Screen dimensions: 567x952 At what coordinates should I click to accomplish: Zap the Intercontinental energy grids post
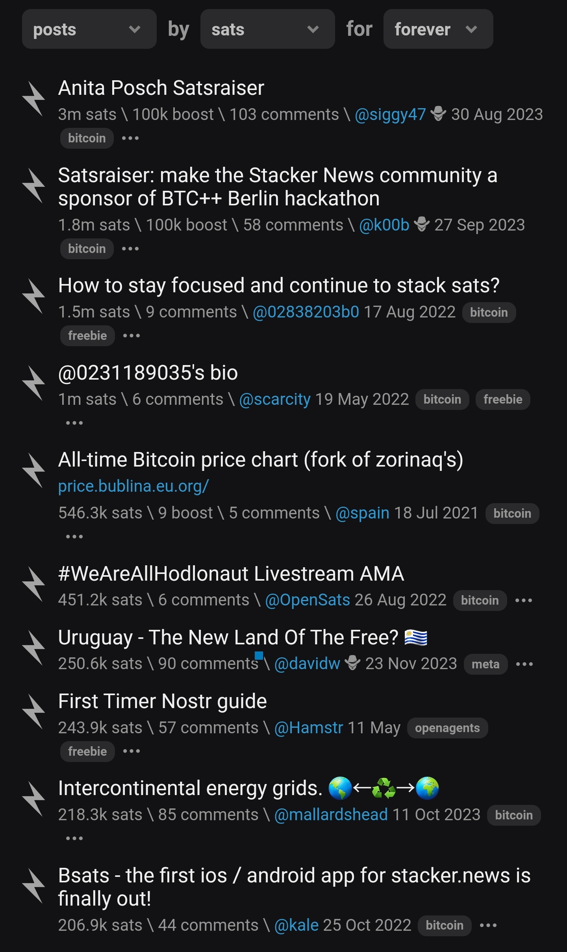(x=34, y=799)
